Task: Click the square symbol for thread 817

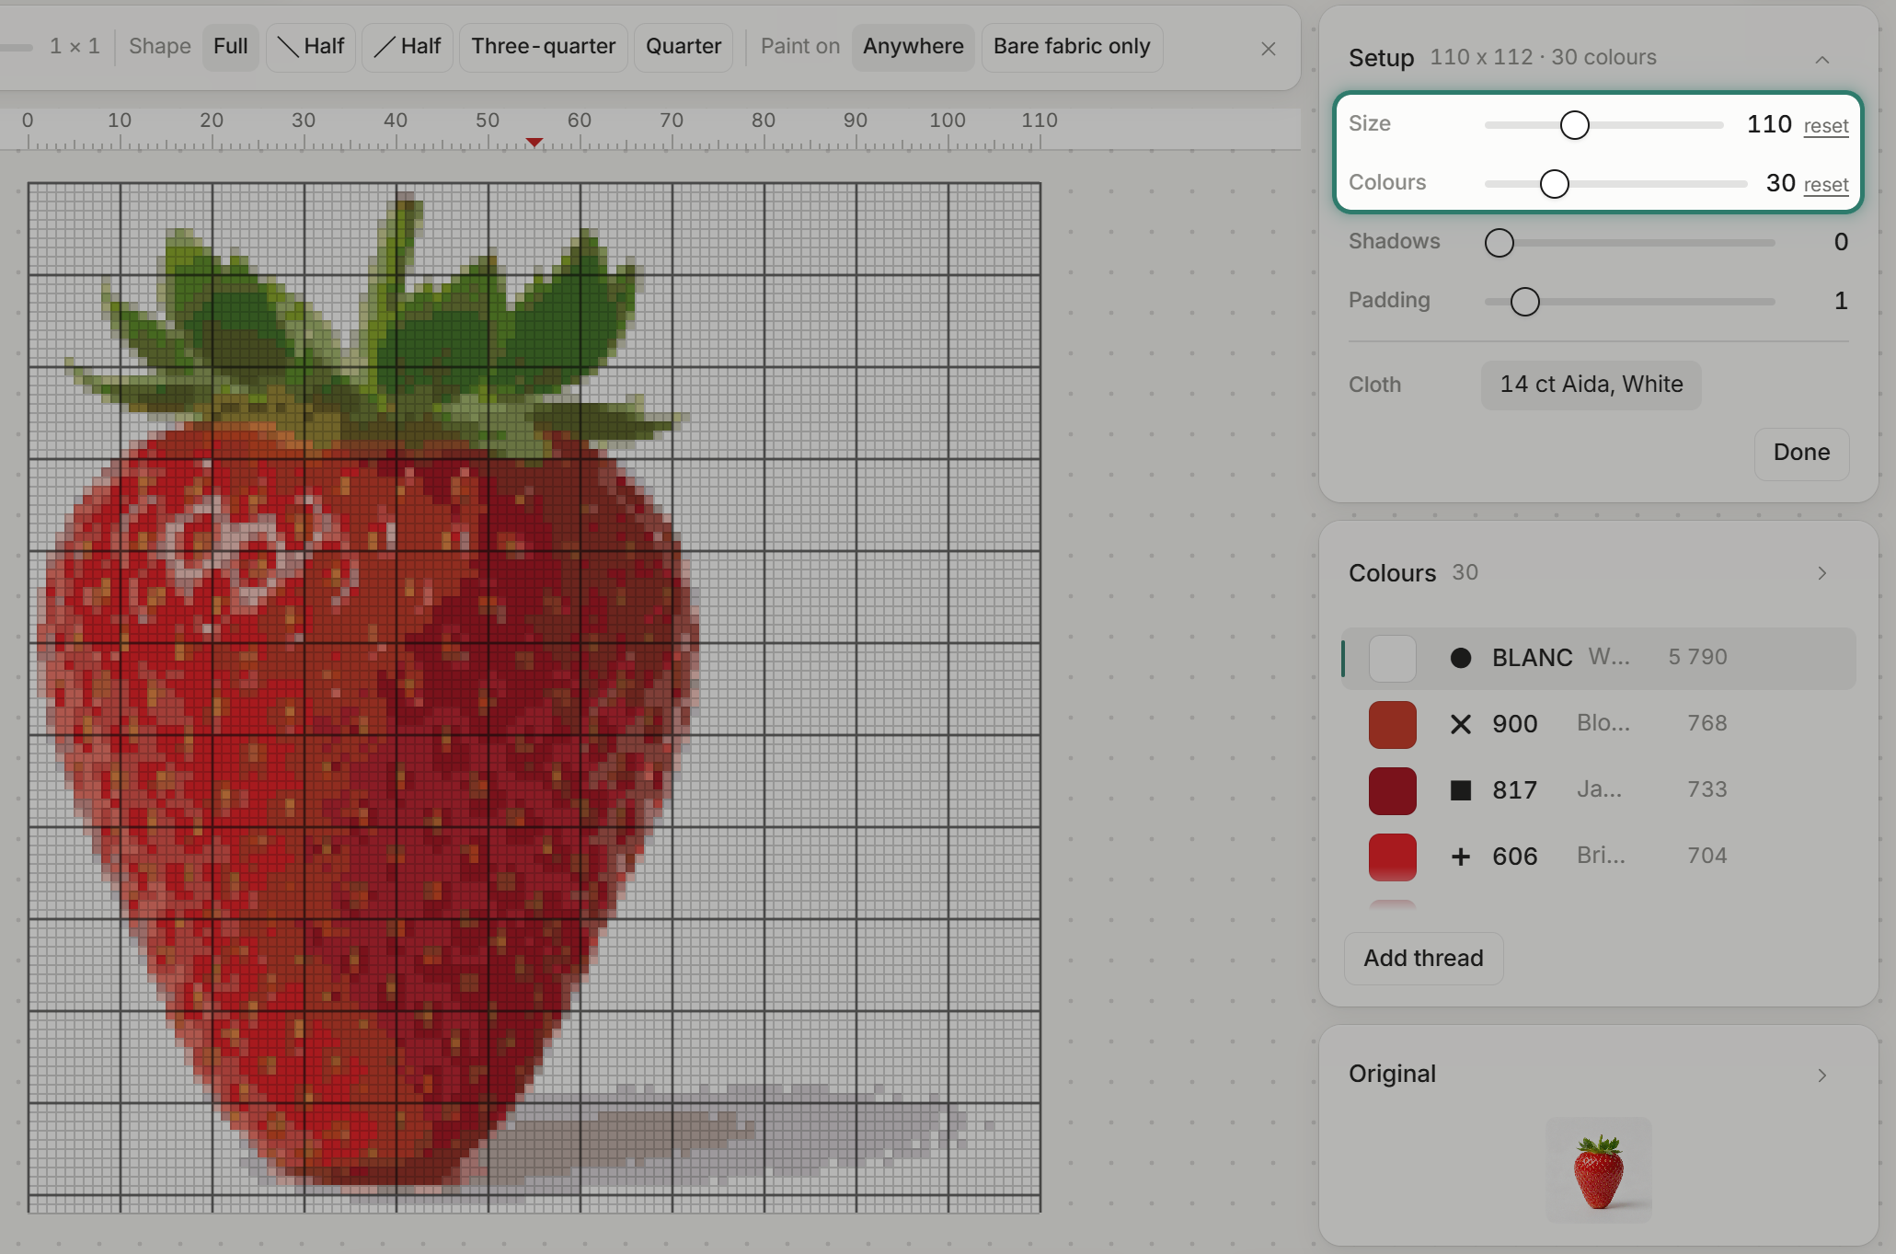Action: click(1460, 790)
